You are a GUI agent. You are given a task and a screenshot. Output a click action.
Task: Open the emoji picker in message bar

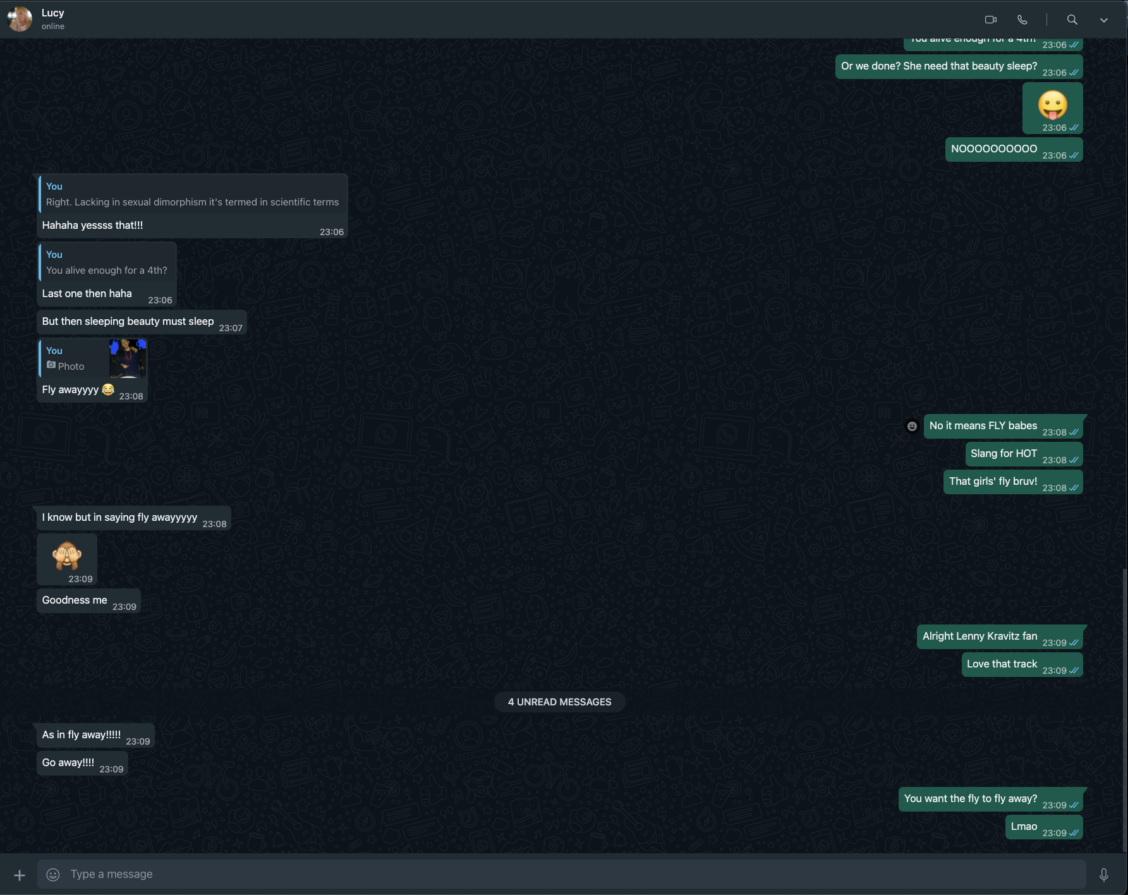click(53, 874)
